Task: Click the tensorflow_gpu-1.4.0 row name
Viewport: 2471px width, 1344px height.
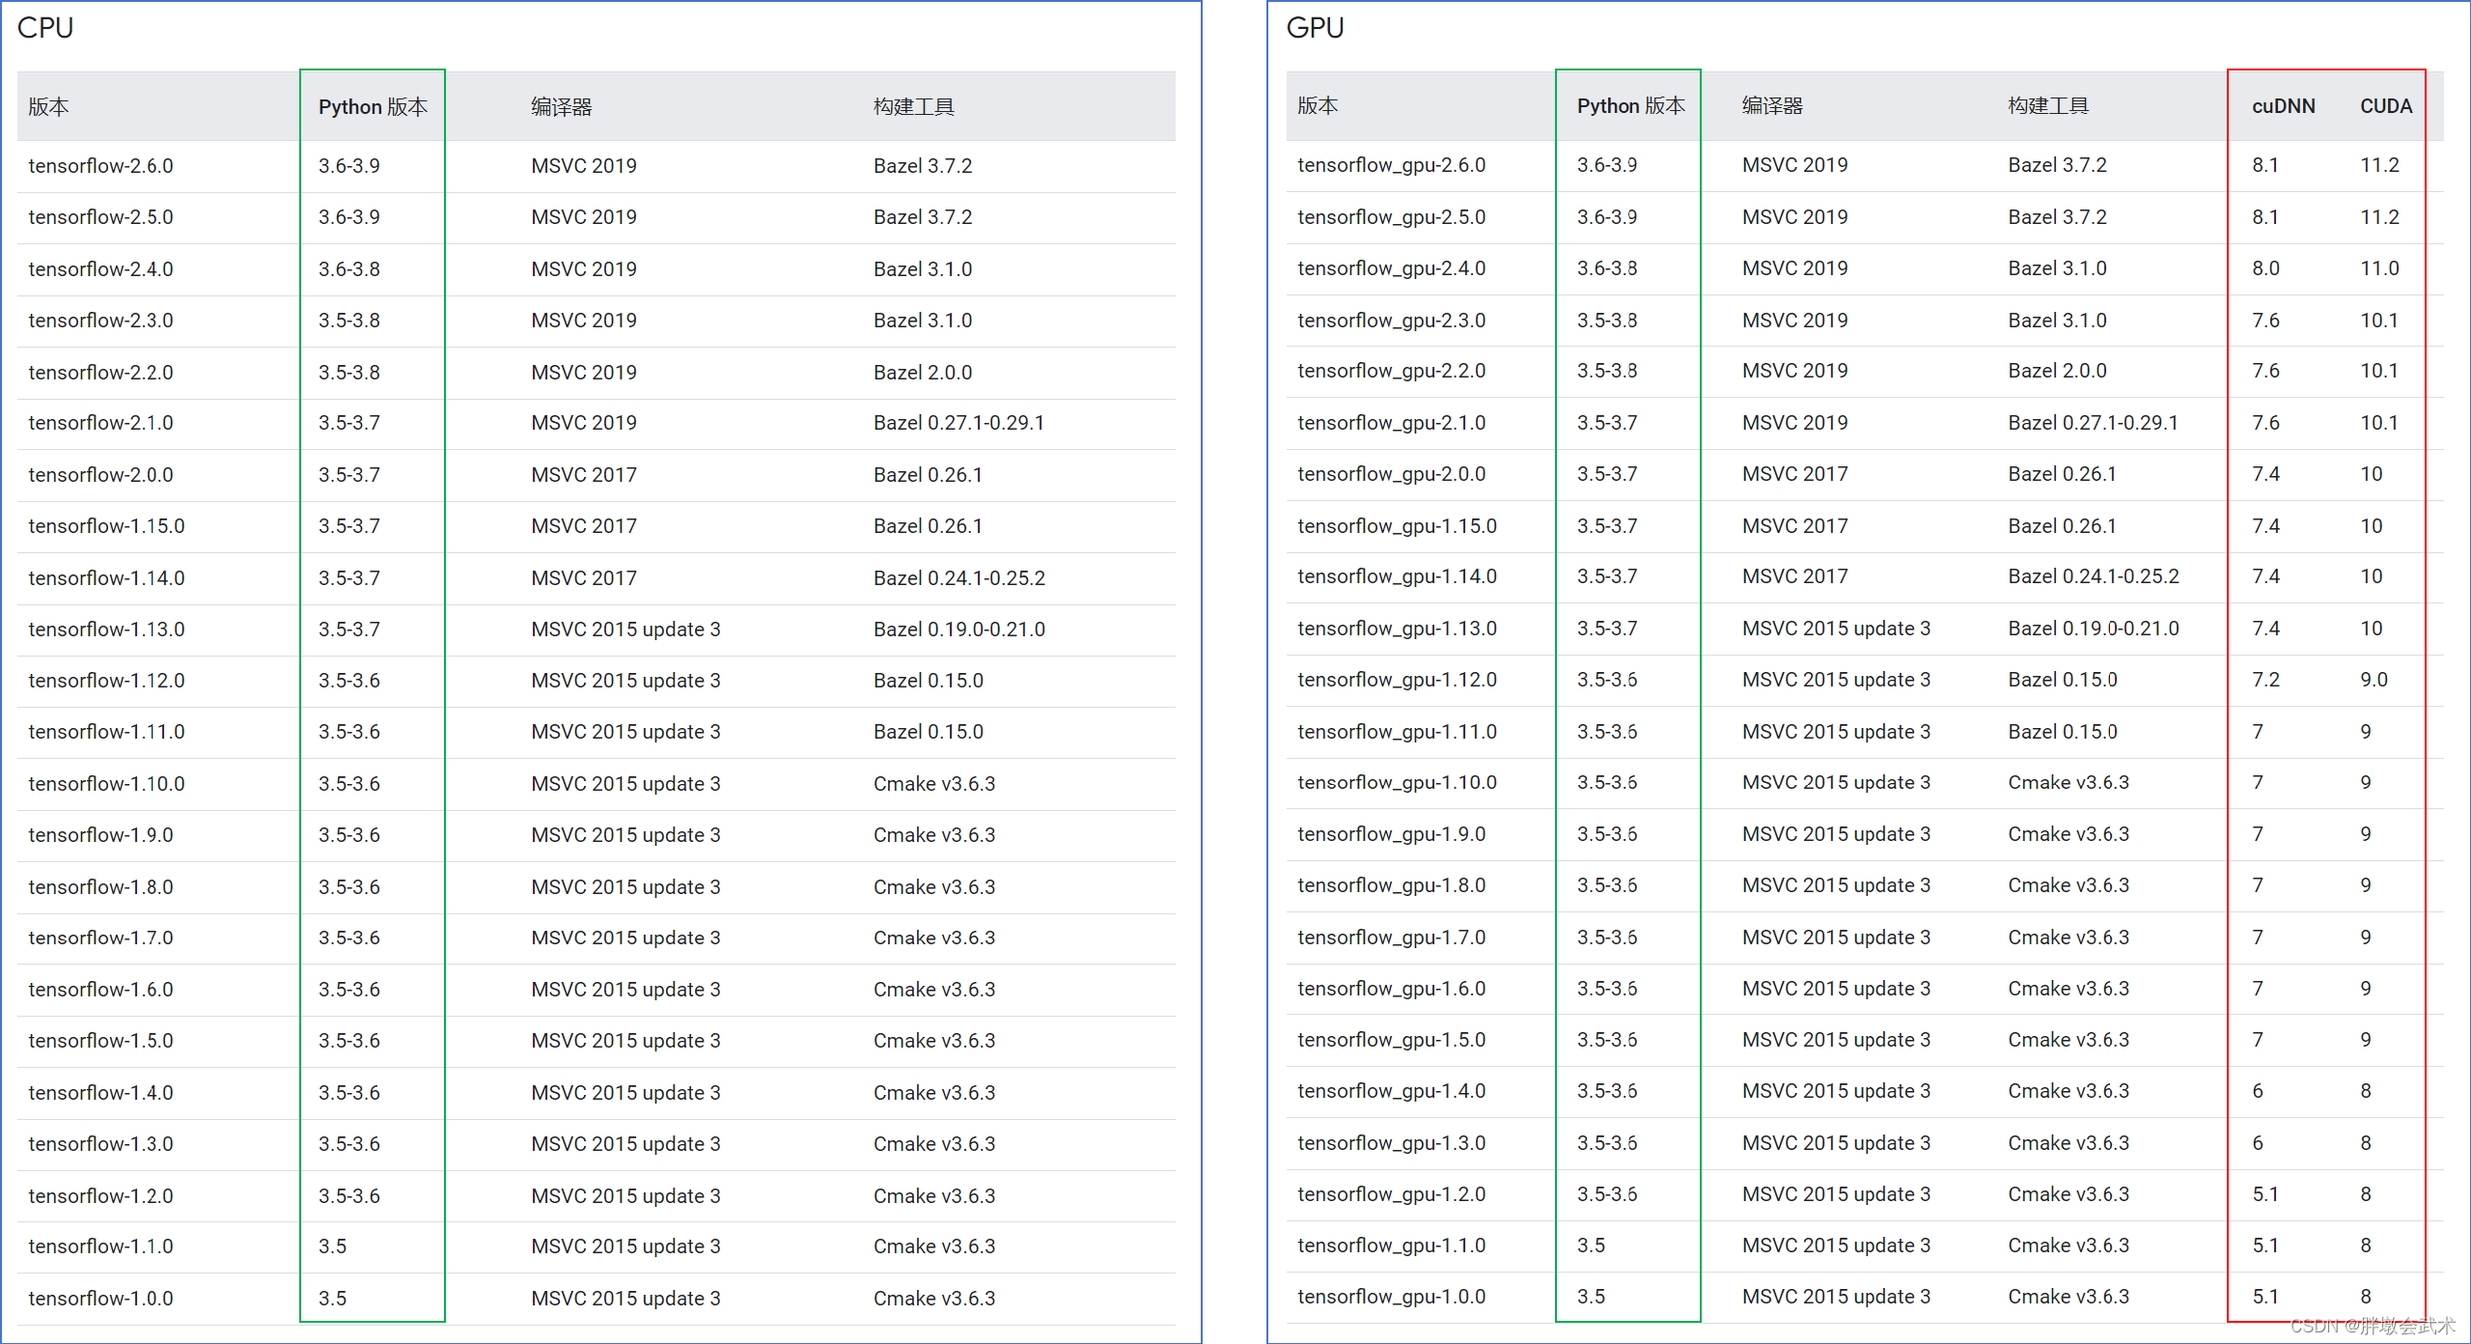Action: coord(1392,1091)
